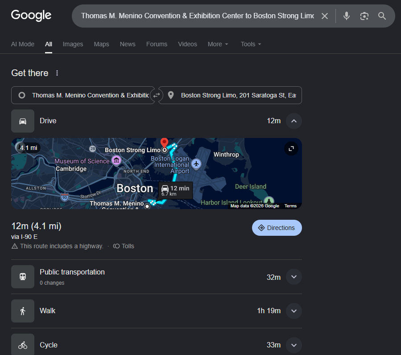The image size is (401, 355).
Task: Click the magnifier search icon
Action: click(x=382, y=16)
